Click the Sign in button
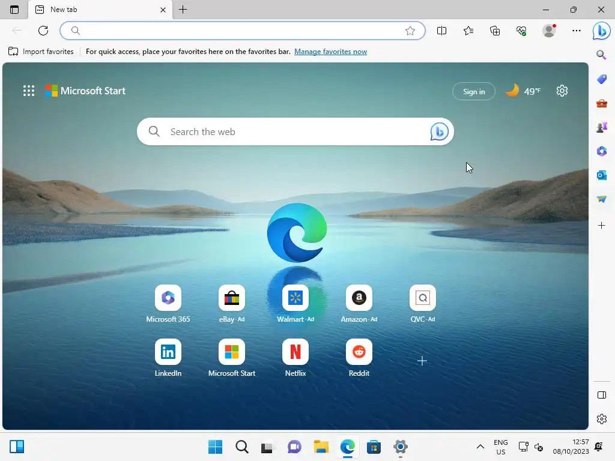This screenshot has width=615, height=461. coord(474,91)
